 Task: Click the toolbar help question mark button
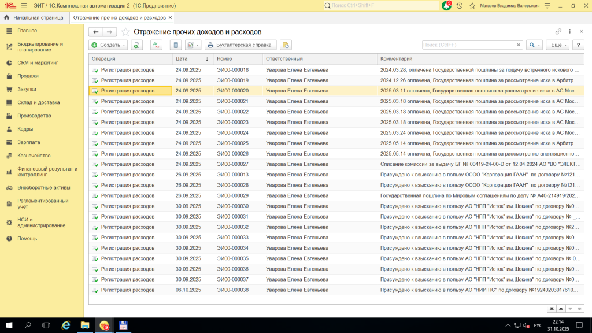pos(578,45)
